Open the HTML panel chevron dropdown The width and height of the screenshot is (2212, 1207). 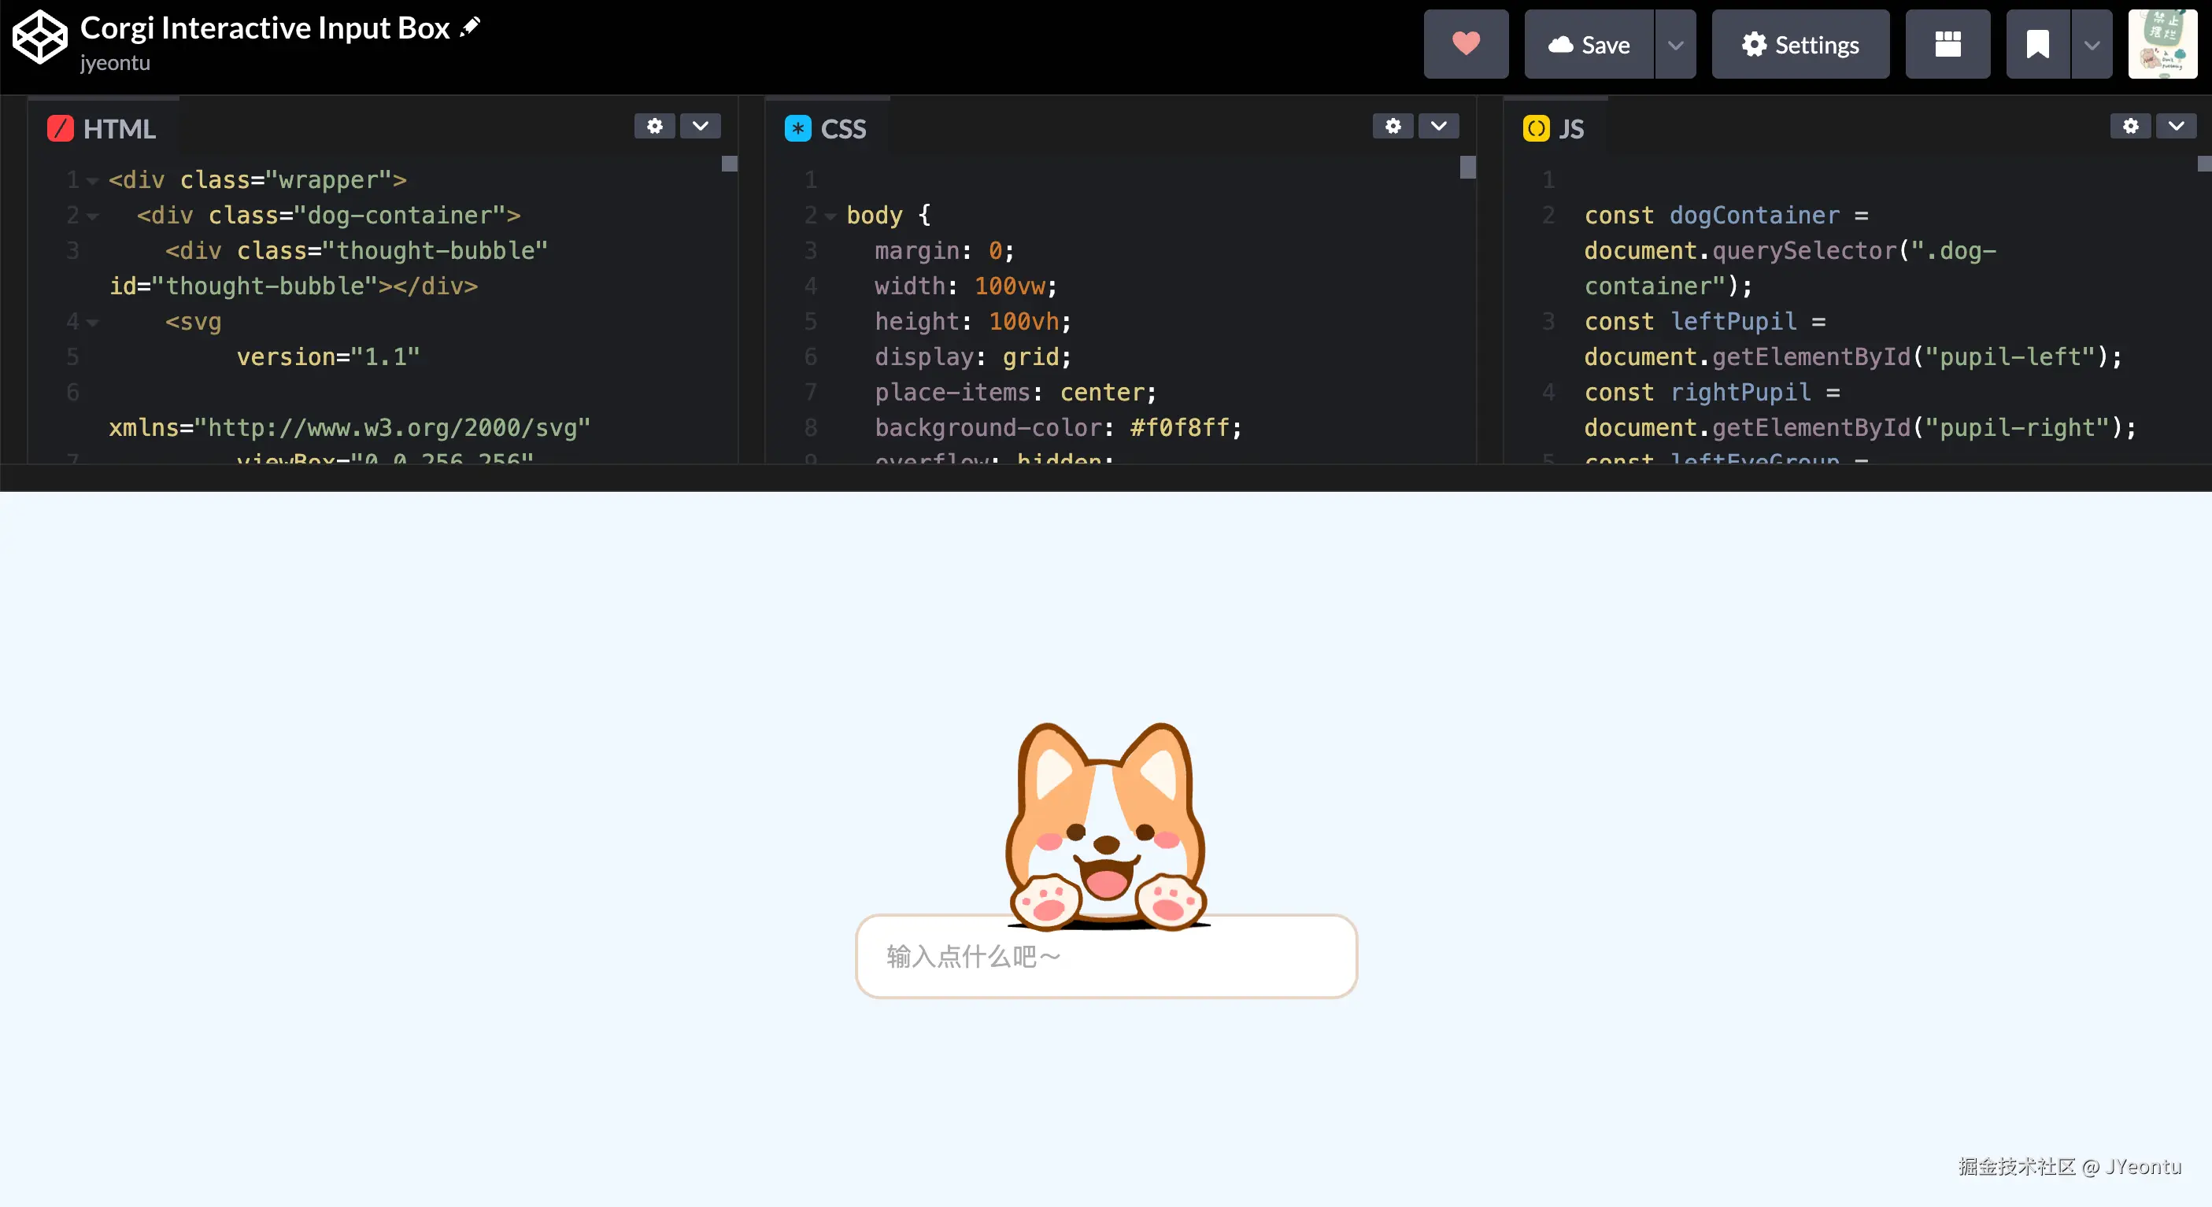point(700,126)
